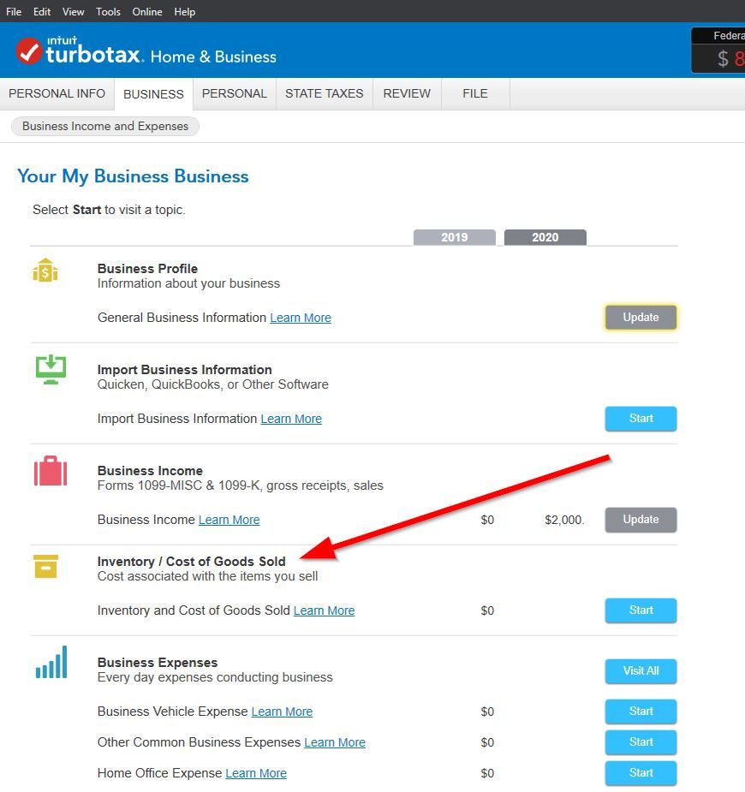Open Learn More for Import Business Information
Screen dimensions: 745x792
click(291, 419)
